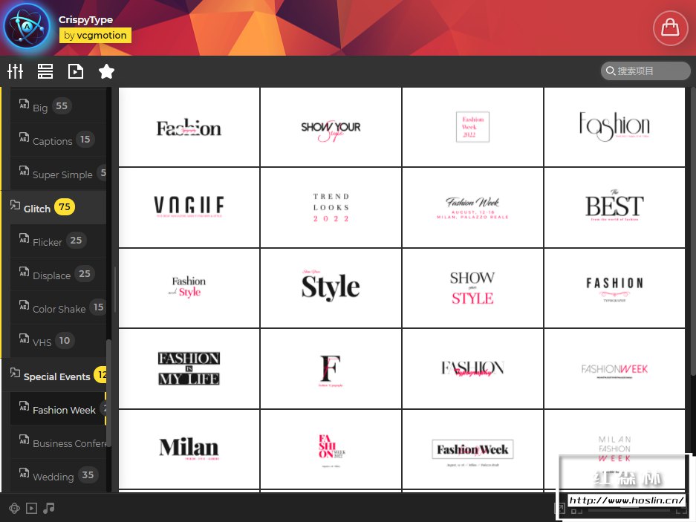Collapse the Glitch folder
696x522 pixels.
(x=53, y=207)
